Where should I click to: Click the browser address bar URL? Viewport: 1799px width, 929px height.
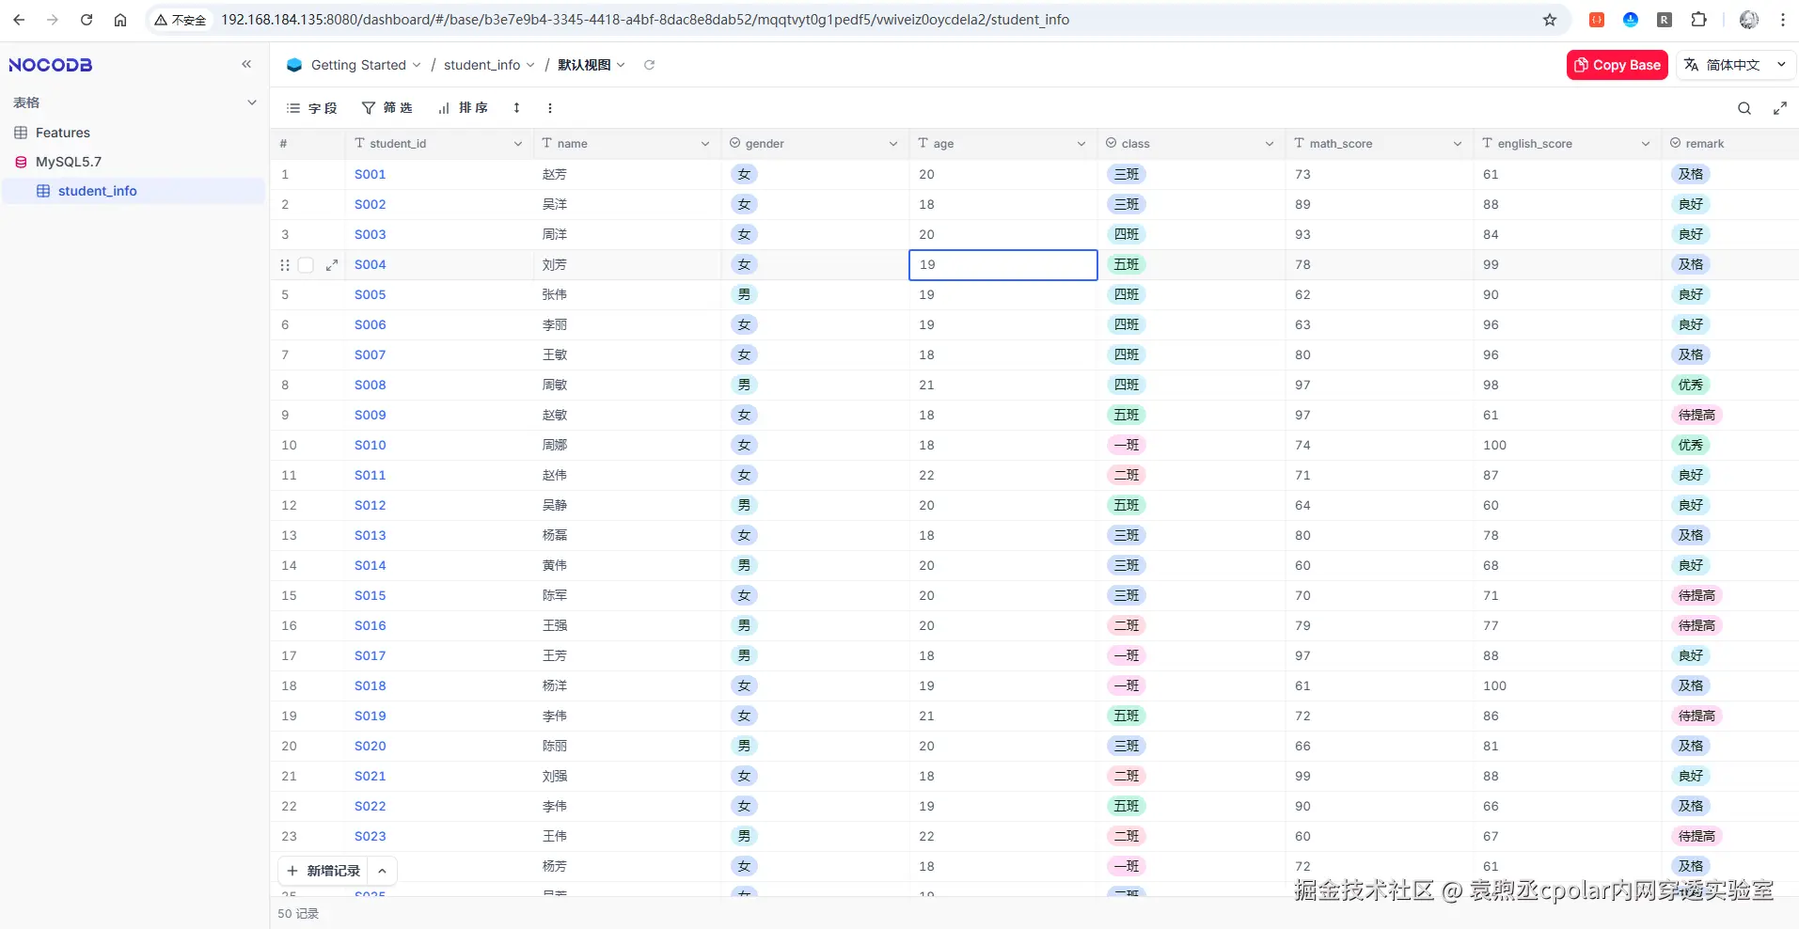(645, 20)
